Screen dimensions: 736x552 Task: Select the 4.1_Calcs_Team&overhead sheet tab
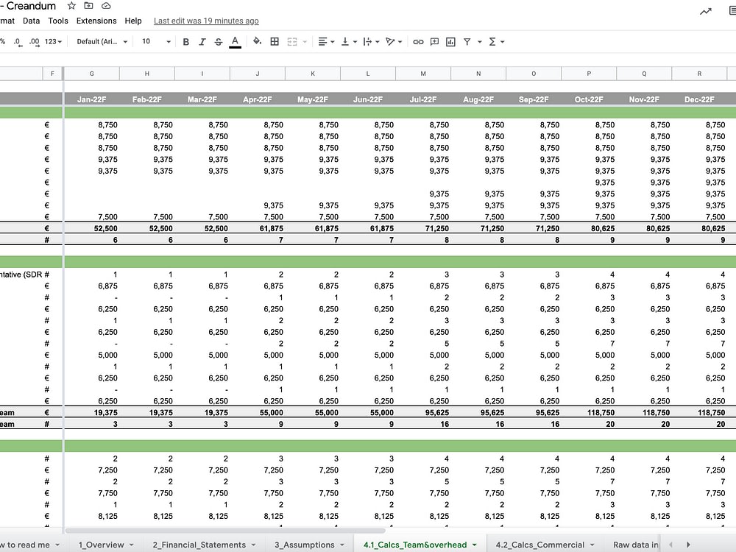(415, 545)
